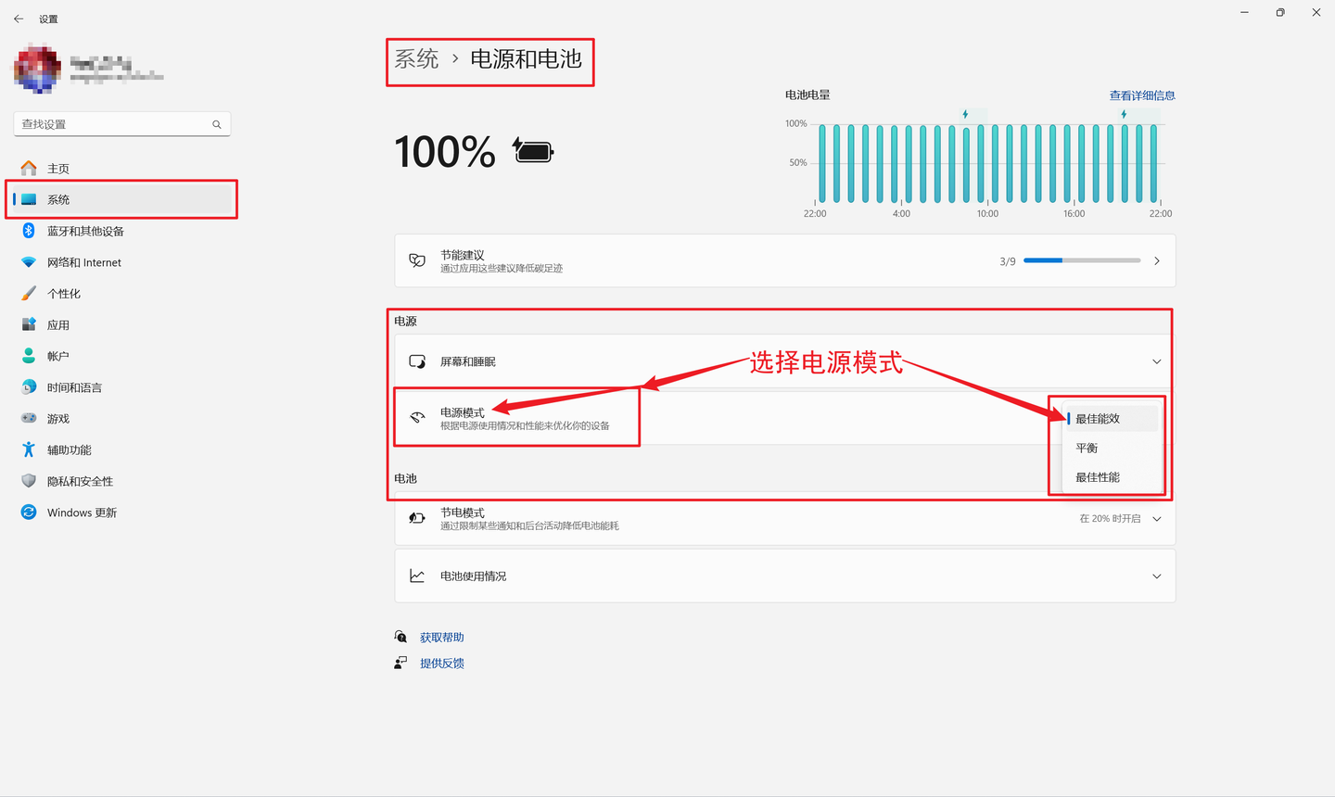Screen dimensions: 1335x797
Task: Expand the 屏幕和睡眠 section chevron
Action: click(x=1157, y=361)
